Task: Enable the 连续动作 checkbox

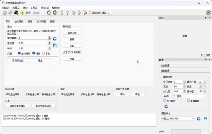Action: (x=90, y=13)
